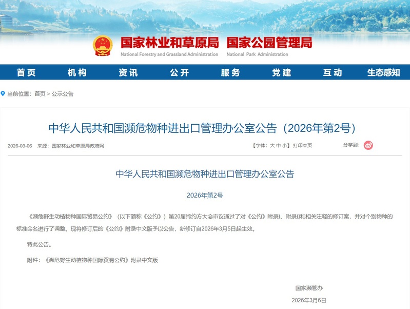Set font size to 大 (large)
Screen dimensions: 410x309
[x=272, y=146]
